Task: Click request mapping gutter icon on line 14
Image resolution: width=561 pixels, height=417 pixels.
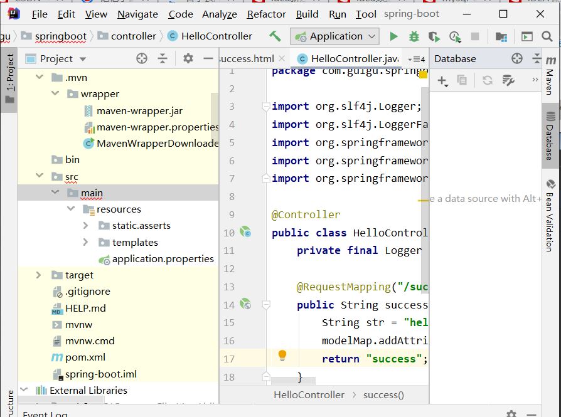Action: click(x=245, y=304)
